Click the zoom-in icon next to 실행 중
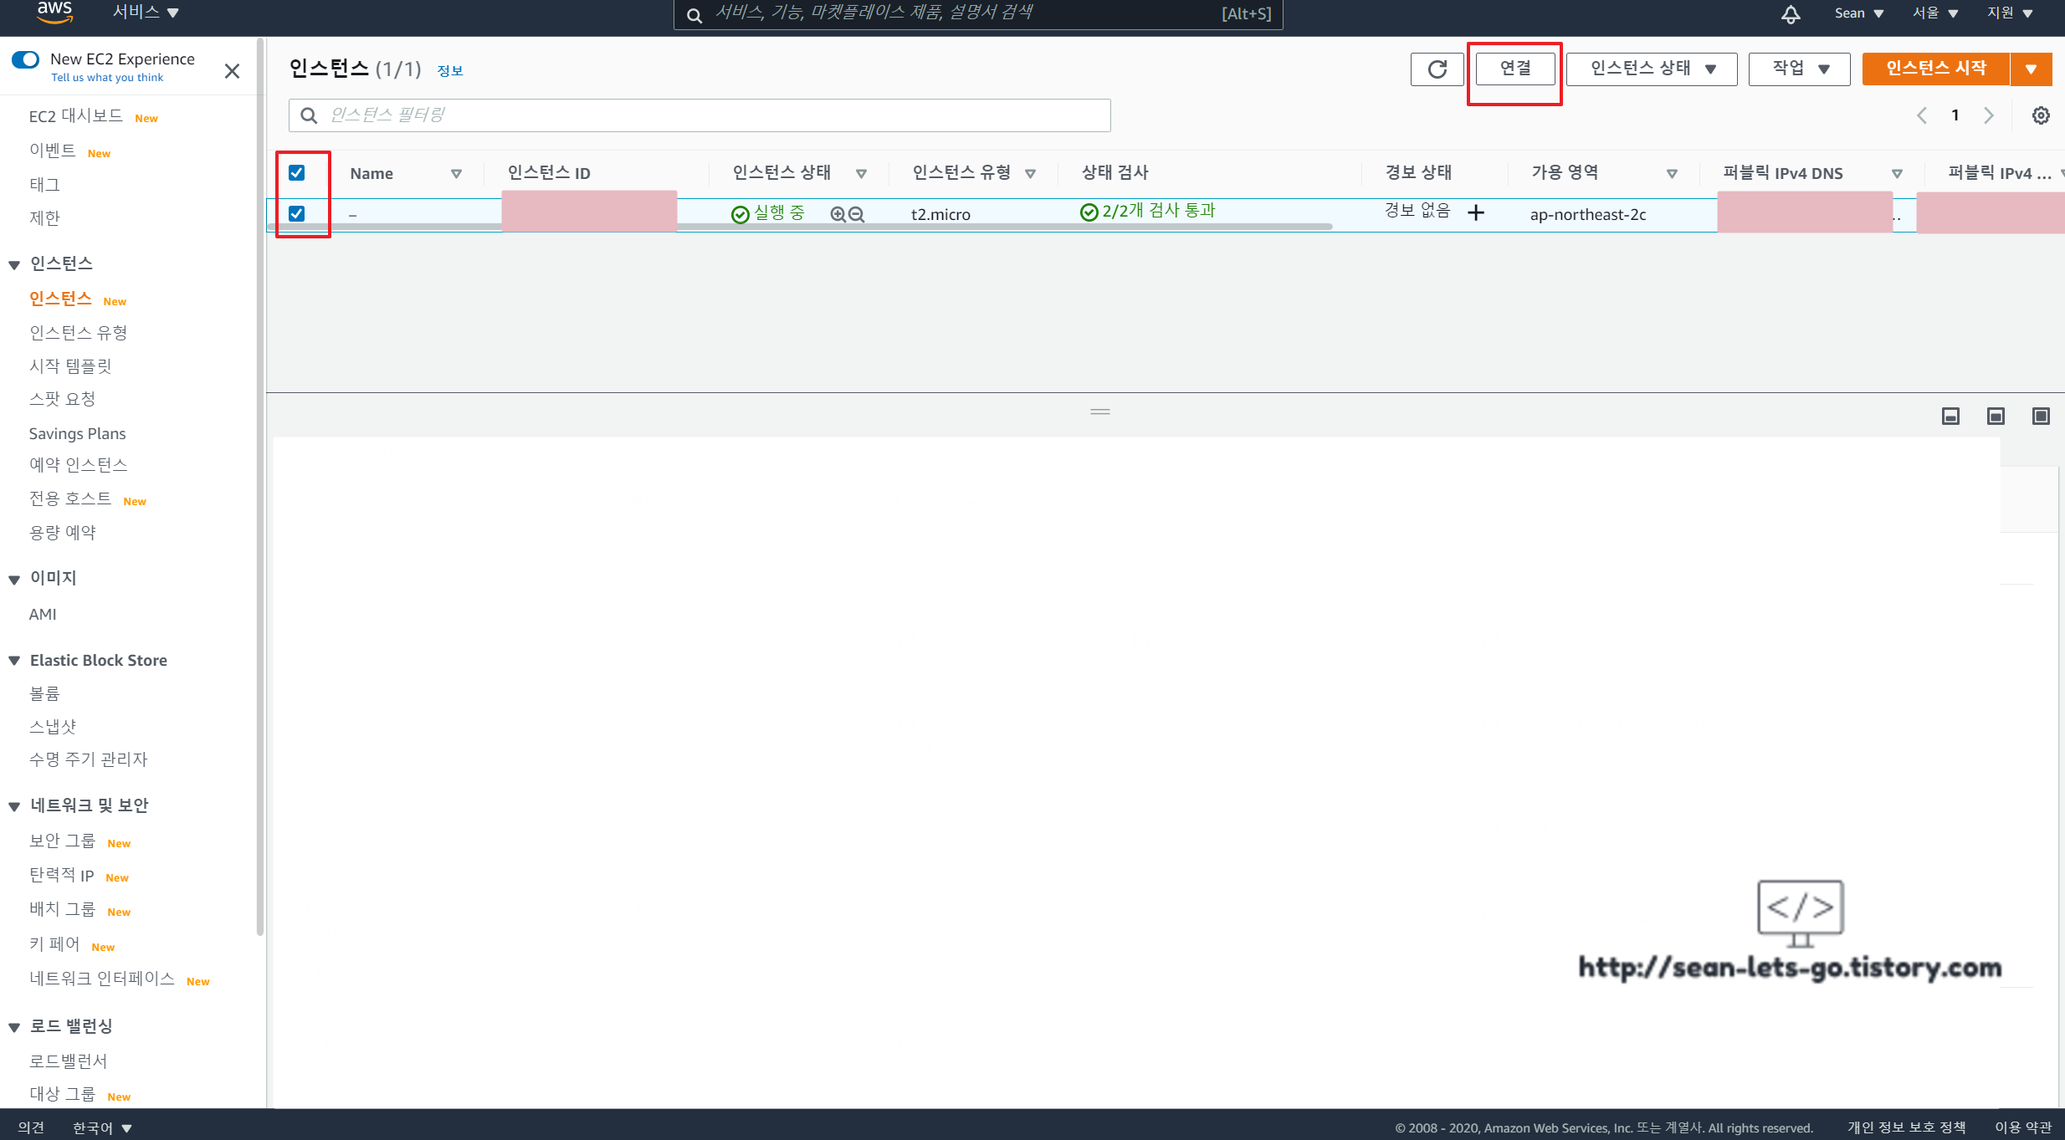This screenshot has width=2065, height=1140. click(x=838, y=214)
